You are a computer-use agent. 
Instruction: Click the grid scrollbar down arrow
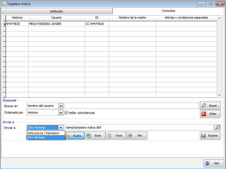[220, 95]
